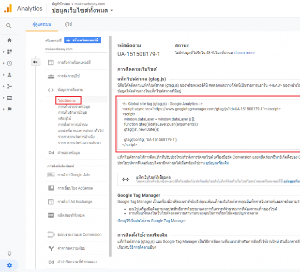Open the Home icon in left navigation
Viewport: 300px width, 272px height.
point(9,40)
